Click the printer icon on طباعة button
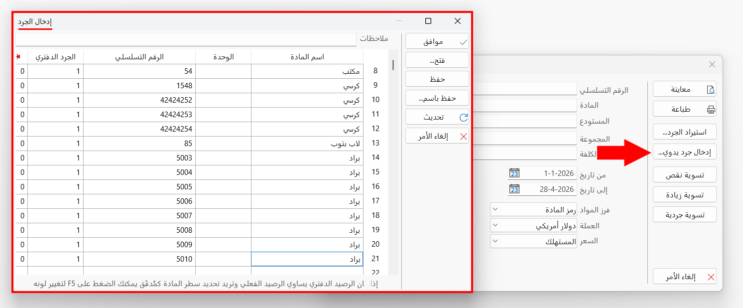 [x=711, y=110]
